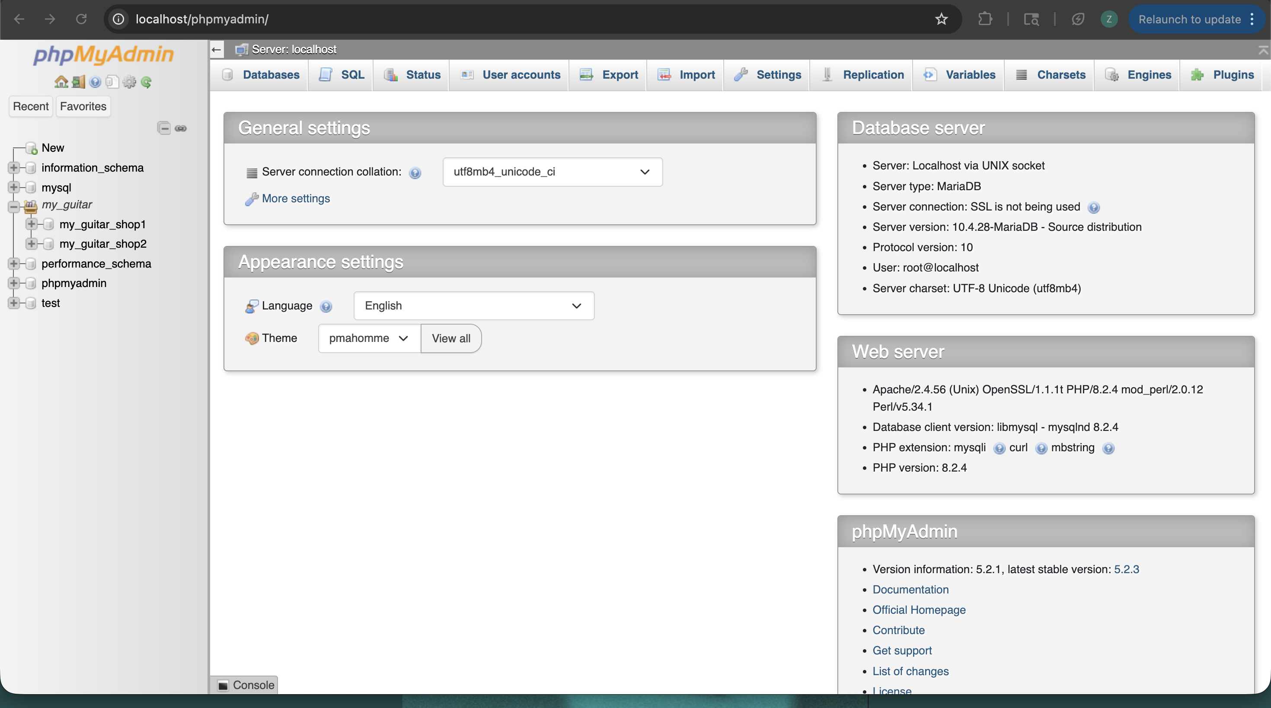Expand information_schema database node
The height and width of the screenshot is (708, 1271).
[x=14, y=168]
